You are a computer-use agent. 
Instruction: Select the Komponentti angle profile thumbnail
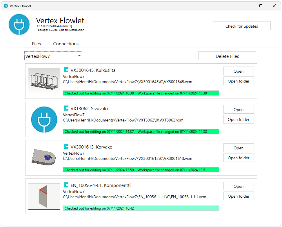point(44,196)
